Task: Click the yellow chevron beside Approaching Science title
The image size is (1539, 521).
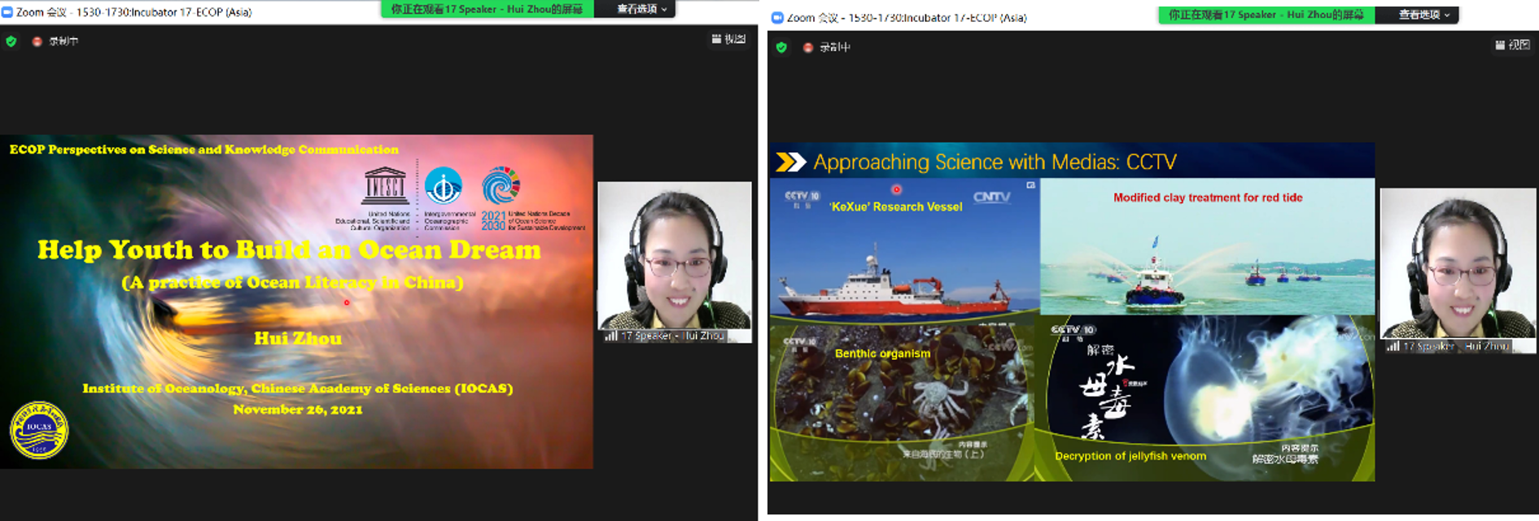Action: 789,163
